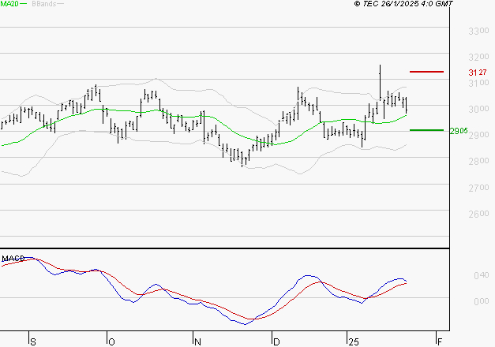
Task: Click the MA20 legend label
Action: point(9,4)
